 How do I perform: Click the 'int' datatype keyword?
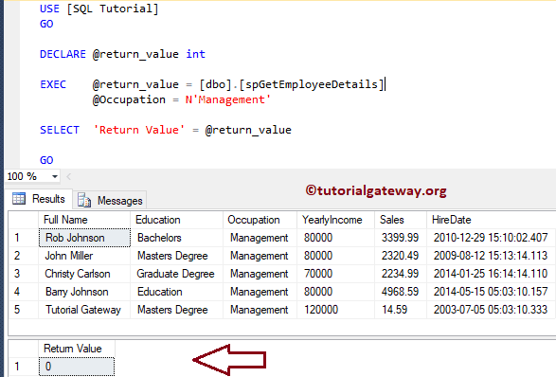pos(196,54)
